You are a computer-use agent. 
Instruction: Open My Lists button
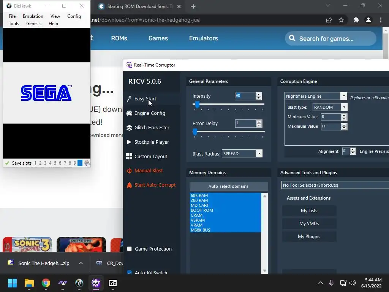309,211
